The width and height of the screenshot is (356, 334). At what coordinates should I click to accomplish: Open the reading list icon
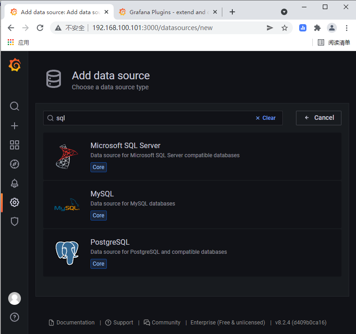point(321,42)
